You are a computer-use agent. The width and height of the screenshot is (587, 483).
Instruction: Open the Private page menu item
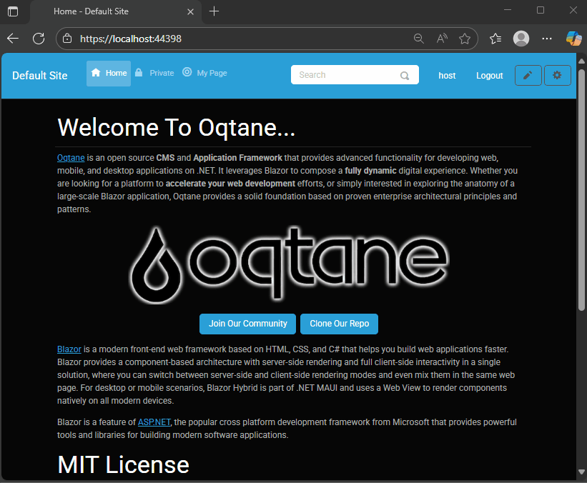point(154,73)
